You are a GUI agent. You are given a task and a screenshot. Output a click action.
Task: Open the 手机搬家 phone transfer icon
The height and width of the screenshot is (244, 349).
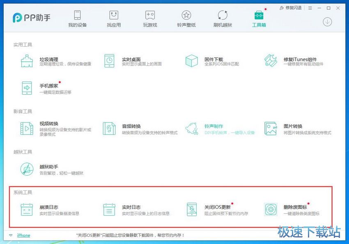tap(27, 88)
